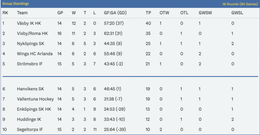Viewport: 260px width, 135px height.
Task: Select Huddinge IK in the standings
Action: pyautogui.click(x=29, y=119)
